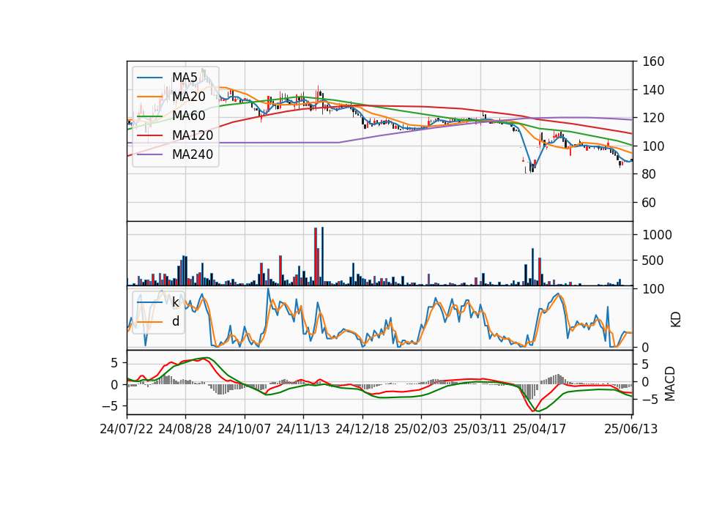Click the 500 volume axis tick
The width and height of the screenshot is (703, 505).
tap(652, 261)
